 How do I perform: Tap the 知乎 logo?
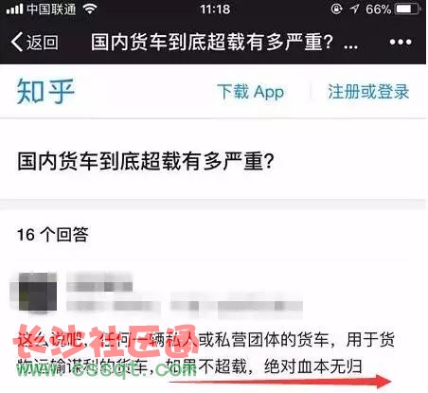45,92
